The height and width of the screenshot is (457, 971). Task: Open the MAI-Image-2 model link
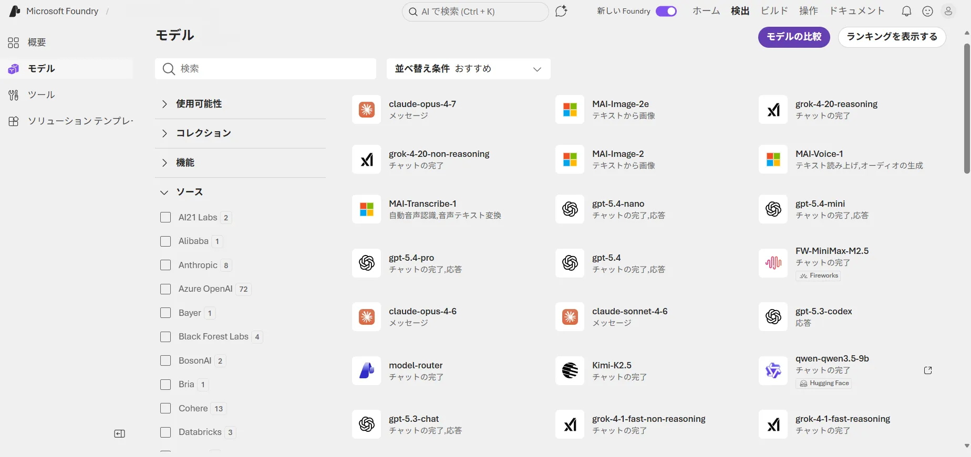[618, 154]
